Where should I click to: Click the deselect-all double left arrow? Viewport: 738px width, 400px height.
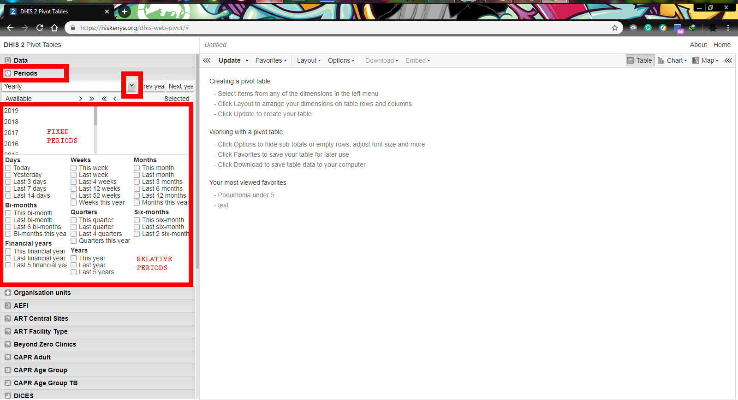click(x=104, y=99)
